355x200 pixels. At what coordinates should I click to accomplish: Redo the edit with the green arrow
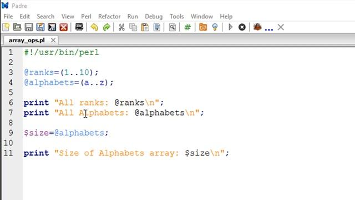[x=106, y=27]
